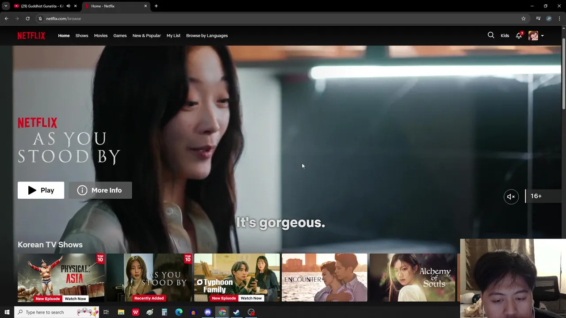Screen dimensions: 566x318
Task: Open the tab search dropdown arrow
Action: [x=6, y=6]
